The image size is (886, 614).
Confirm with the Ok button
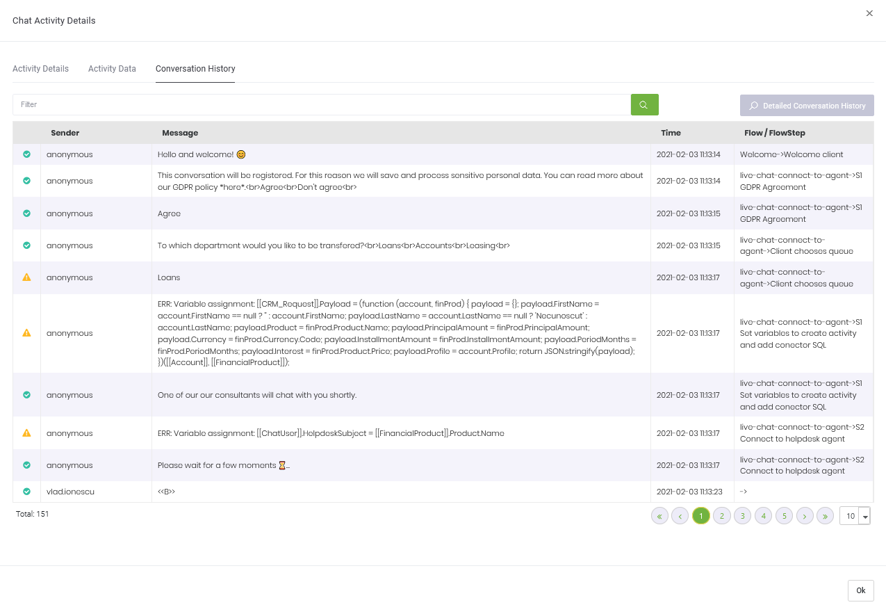(x=860, y=590)
